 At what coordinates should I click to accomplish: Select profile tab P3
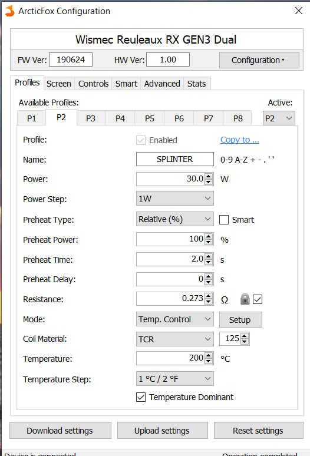click(91, 118)
